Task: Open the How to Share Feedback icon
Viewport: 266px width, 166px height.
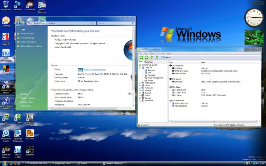Action: (6, 103)
